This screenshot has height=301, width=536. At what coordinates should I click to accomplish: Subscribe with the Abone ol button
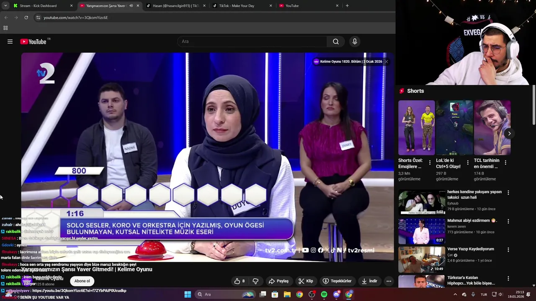pos(82,281)
